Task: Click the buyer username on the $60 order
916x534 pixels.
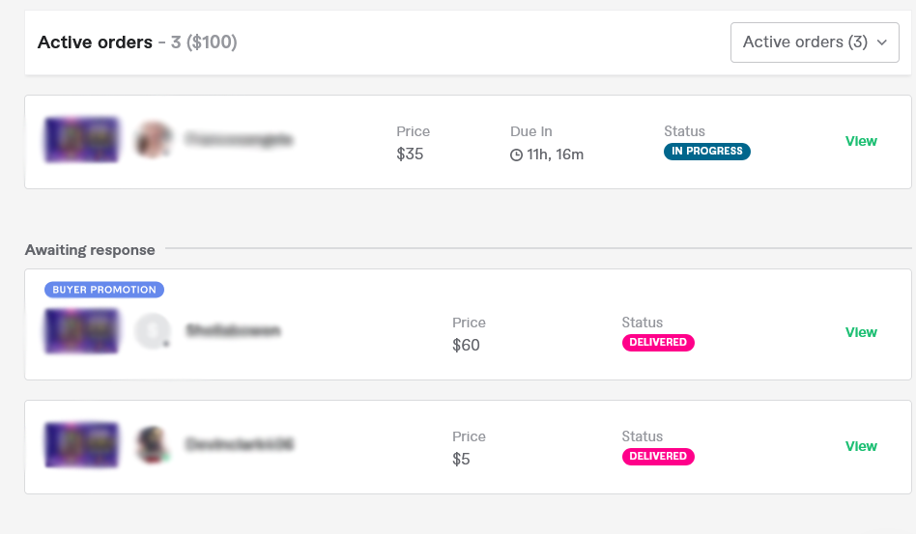Action: click(x=233, y=331)
